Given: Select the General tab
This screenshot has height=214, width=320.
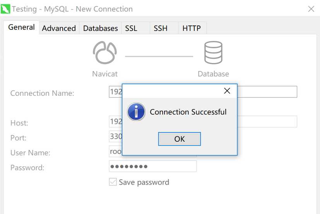Looking at the screenshot, I should click(x=21, y=27).
